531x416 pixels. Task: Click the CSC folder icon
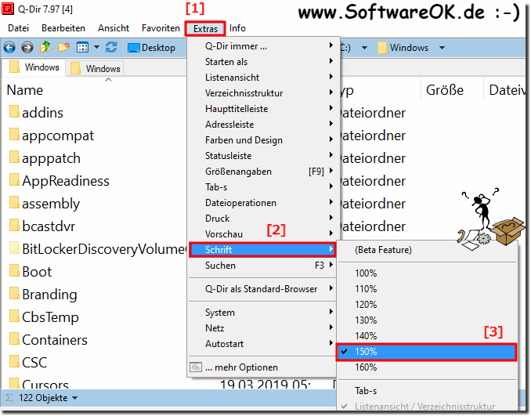(x=14, y=361)
